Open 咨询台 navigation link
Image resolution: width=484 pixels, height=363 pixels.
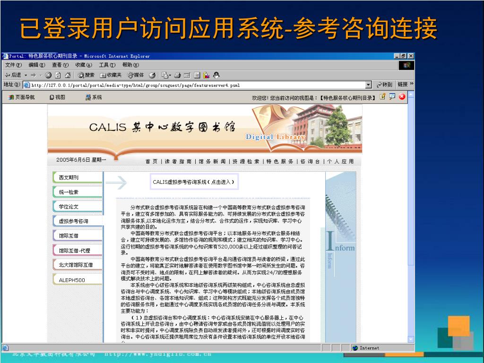tap(310, 162)
